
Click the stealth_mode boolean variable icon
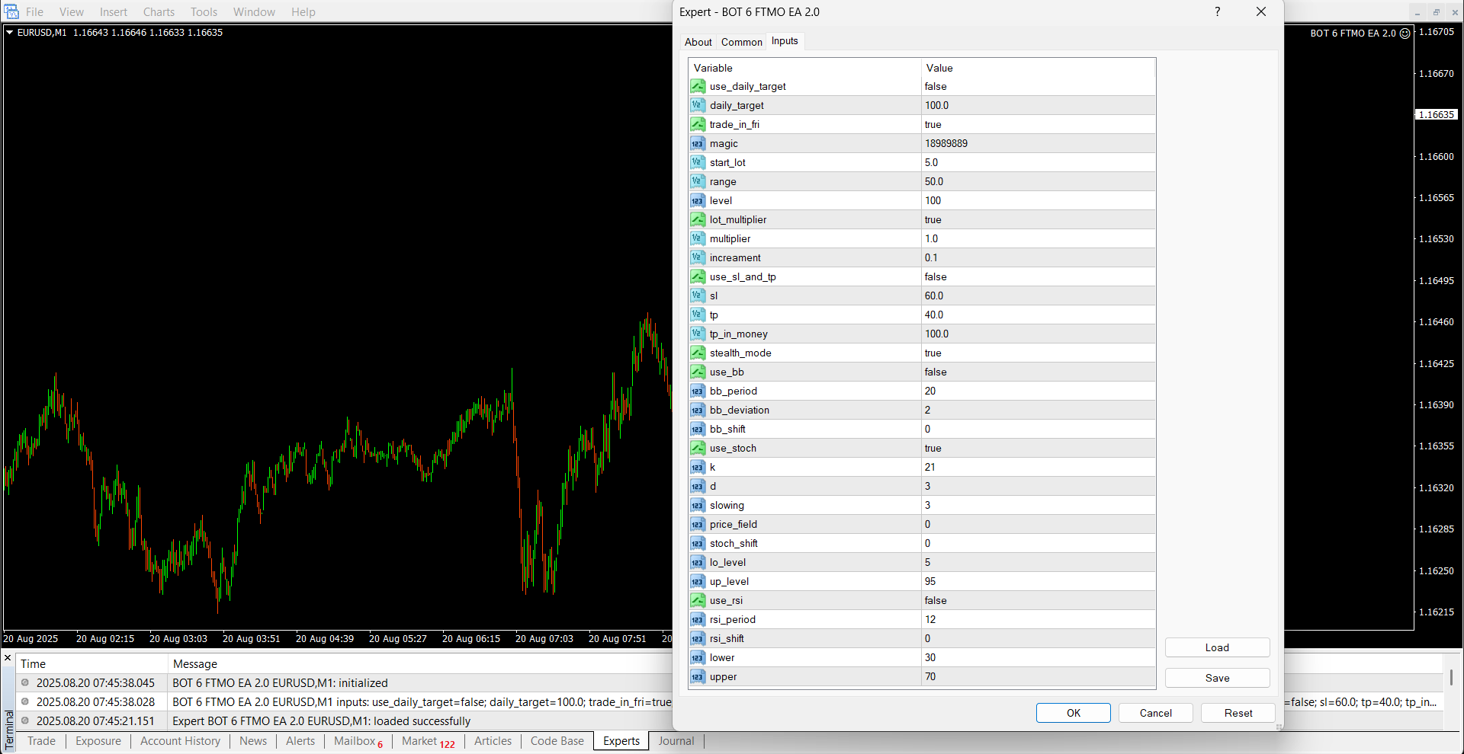point(697,353)
